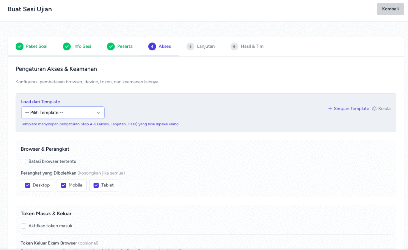Screen dimensions: 408x250
Task: Open the Peserta step tab
Action: [120, 46]
